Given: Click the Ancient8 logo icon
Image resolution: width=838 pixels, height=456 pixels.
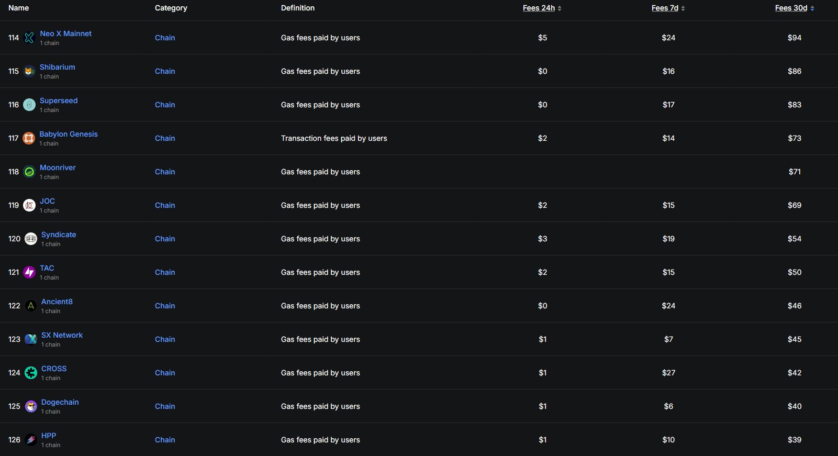Looking at the screenshot, I should (31, 306).
